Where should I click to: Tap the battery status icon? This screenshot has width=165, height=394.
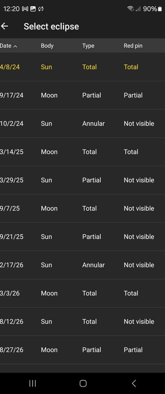click(x=160, y=9)
